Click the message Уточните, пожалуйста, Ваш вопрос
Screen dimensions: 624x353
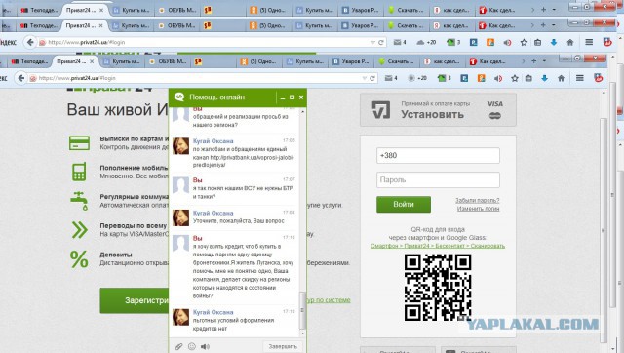point(238,221)
